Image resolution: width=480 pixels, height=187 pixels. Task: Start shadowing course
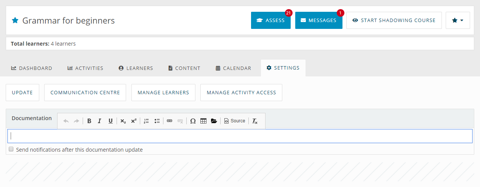pyautogui.click(x=394, y=20)
